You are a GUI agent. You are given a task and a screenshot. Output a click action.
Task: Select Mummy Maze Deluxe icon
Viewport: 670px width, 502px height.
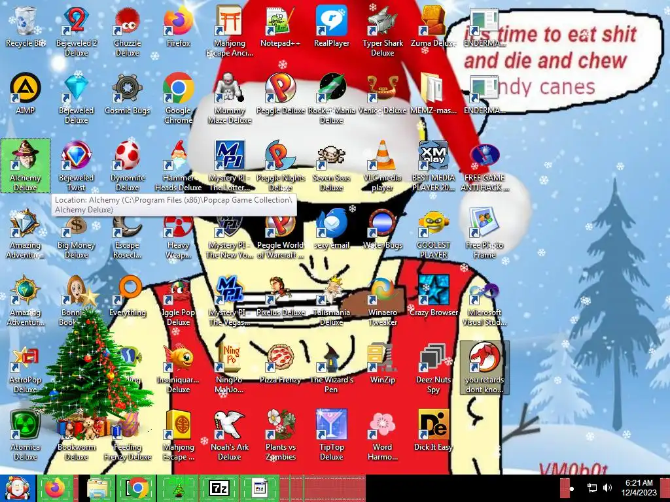(230, 98)
